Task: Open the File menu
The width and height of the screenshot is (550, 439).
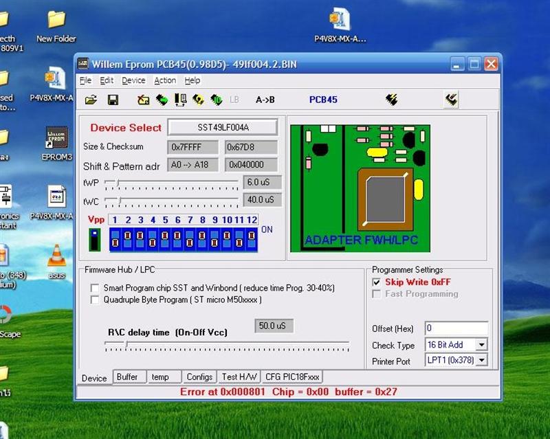Action: coord(85,80)
